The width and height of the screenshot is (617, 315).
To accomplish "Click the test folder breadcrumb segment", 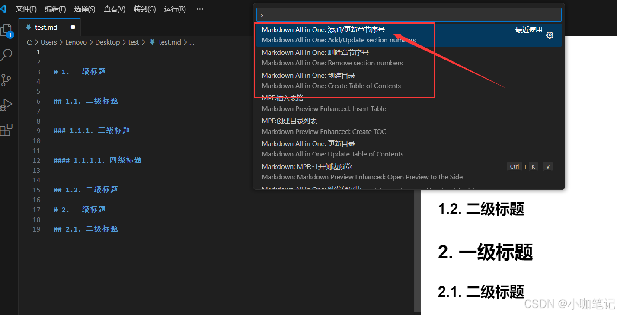I will coord(134,42).
